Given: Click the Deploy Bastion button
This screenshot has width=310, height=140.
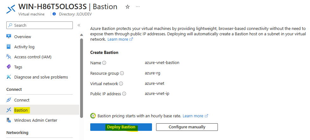Looking at the screenshot, I should [x=121, y=127].
